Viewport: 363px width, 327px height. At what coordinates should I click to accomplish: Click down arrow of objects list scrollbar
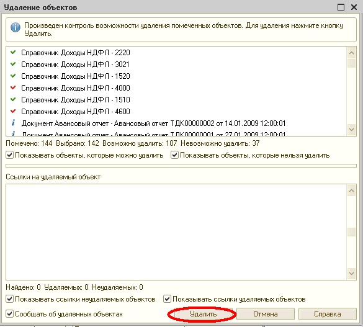(351, 130)
